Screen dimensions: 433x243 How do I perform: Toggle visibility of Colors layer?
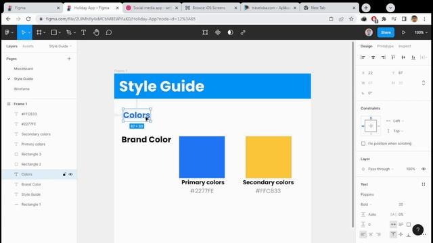[70, 174]
